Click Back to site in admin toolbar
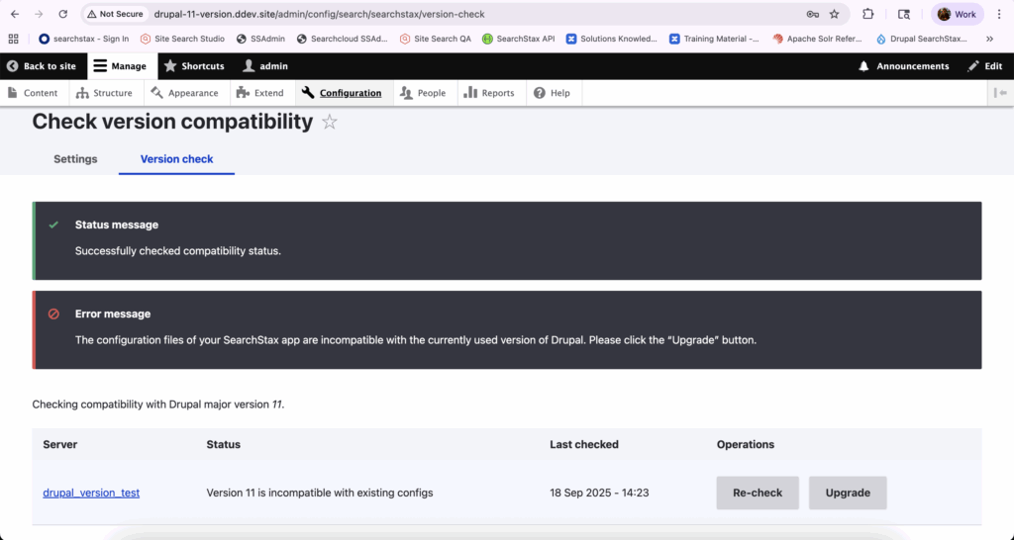This screenshot has width=1014, height=540. coord(42,66)
